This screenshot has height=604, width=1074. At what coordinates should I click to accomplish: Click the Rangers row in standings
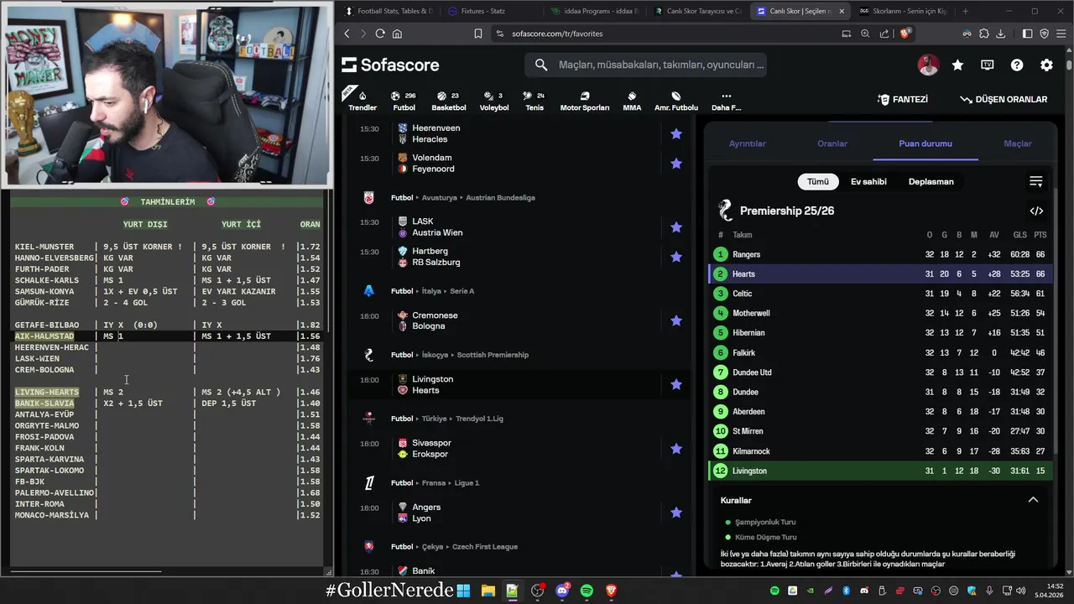[881, 254]
